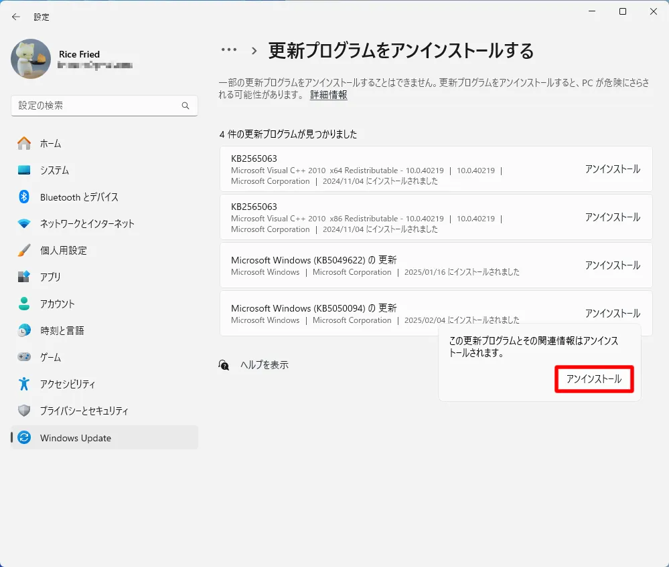Select the システム icon in sidebar
The image size is (669, 567).
24,170
